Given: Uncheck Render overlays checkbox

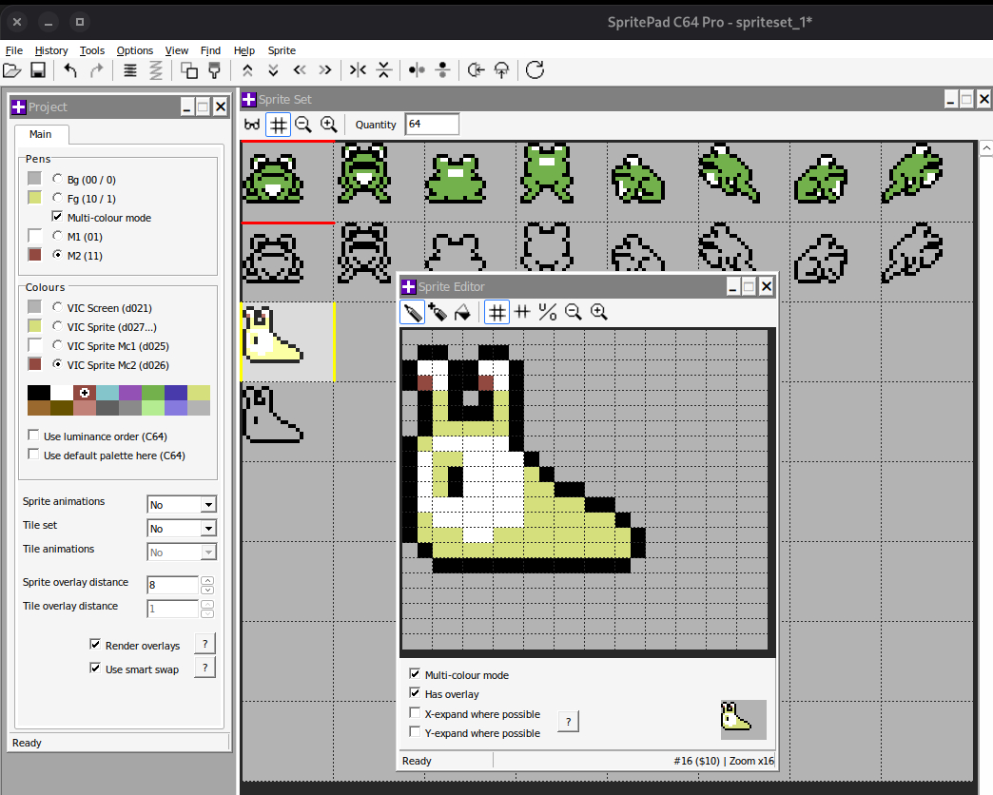Looking at the screenshot, I should tap(95, 645).
